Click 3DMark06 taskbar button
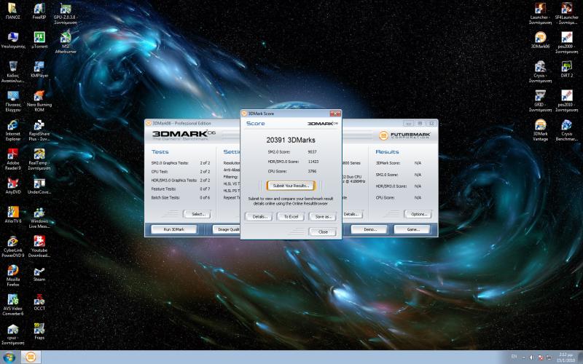This screenshot has width=583, height=364. (x=31, y=357)
